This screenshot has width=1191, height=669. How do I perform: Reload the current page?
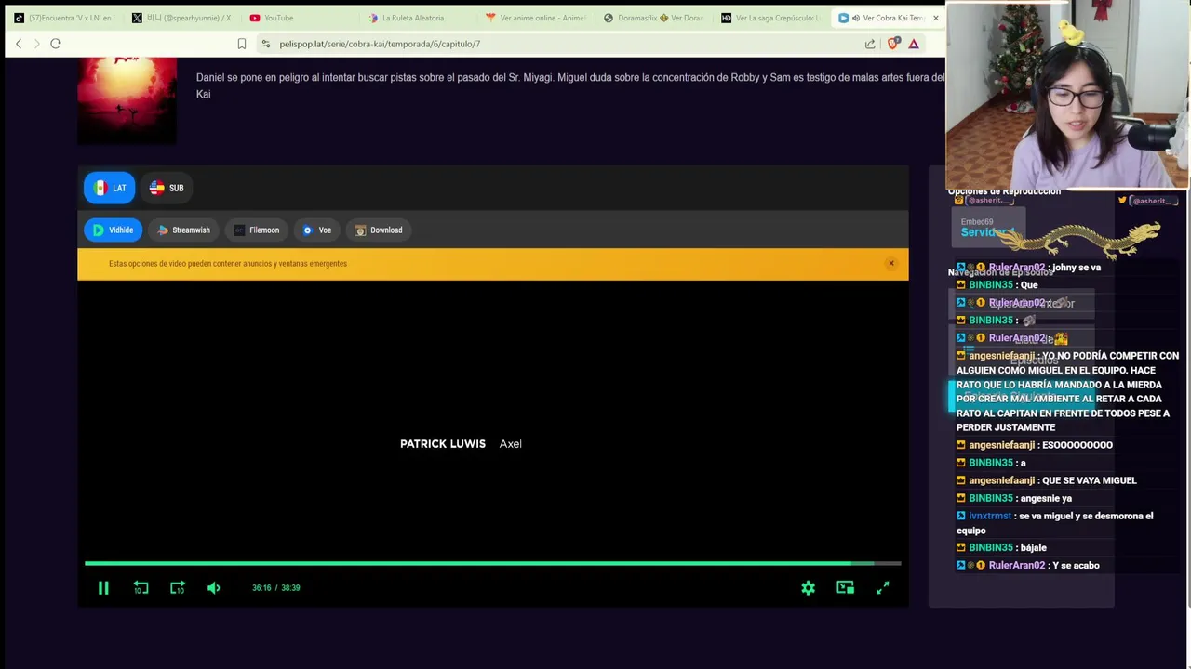coord(56,44)
